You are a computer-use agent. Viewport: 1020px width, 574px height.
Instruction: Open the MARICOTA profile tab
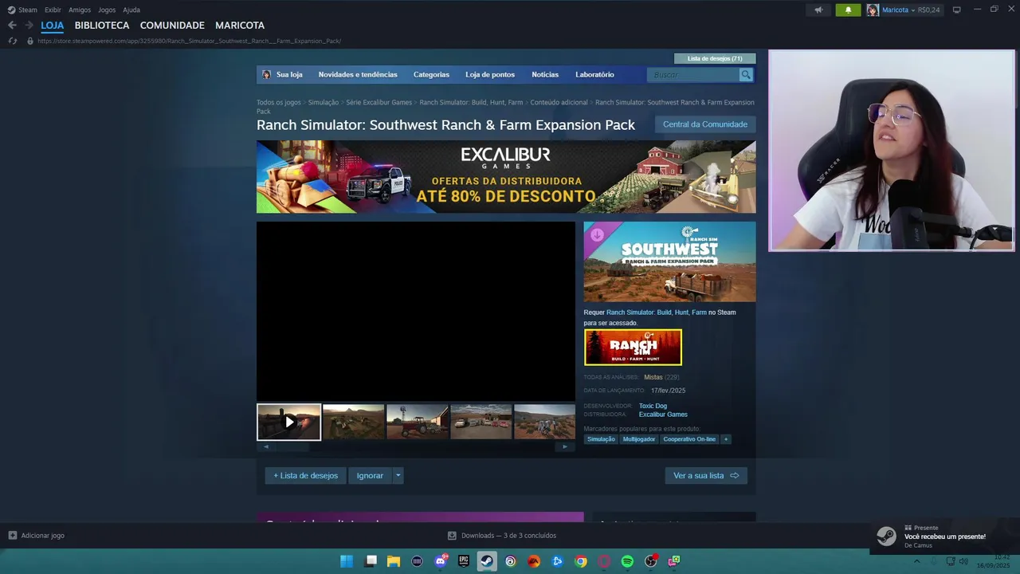(240, 26)
